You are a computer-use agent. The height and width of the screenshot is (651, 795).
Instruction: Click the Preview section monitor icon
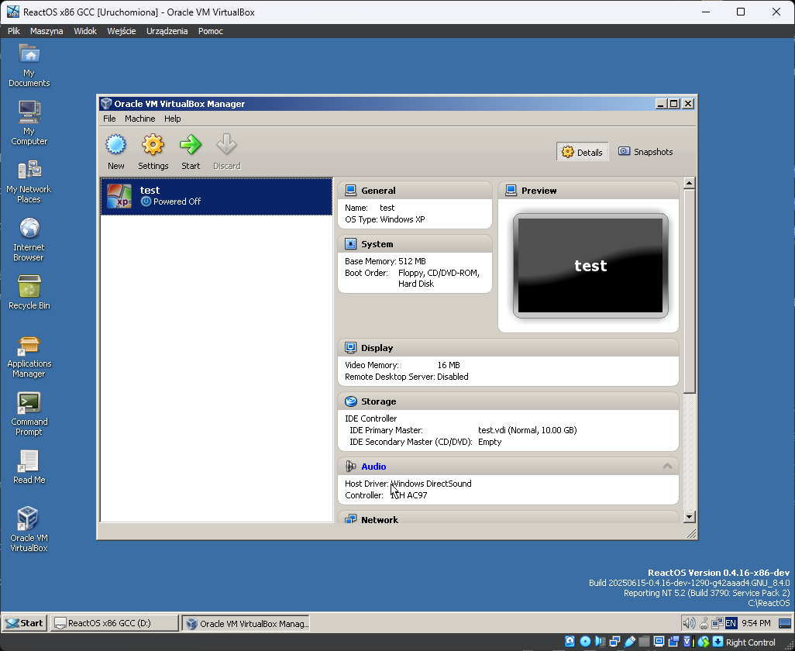[x=511, y=190]
